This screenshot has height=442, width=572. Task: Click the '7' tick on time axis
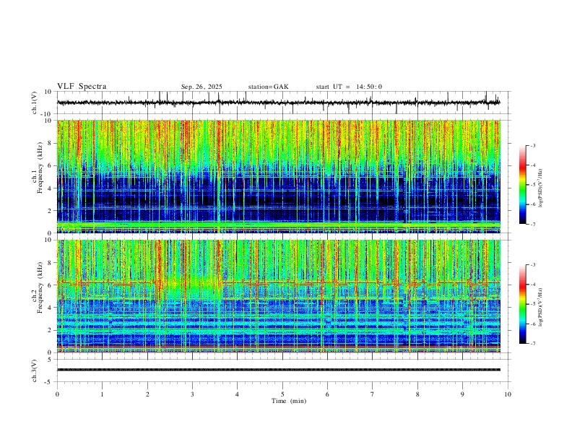[373, 394]
